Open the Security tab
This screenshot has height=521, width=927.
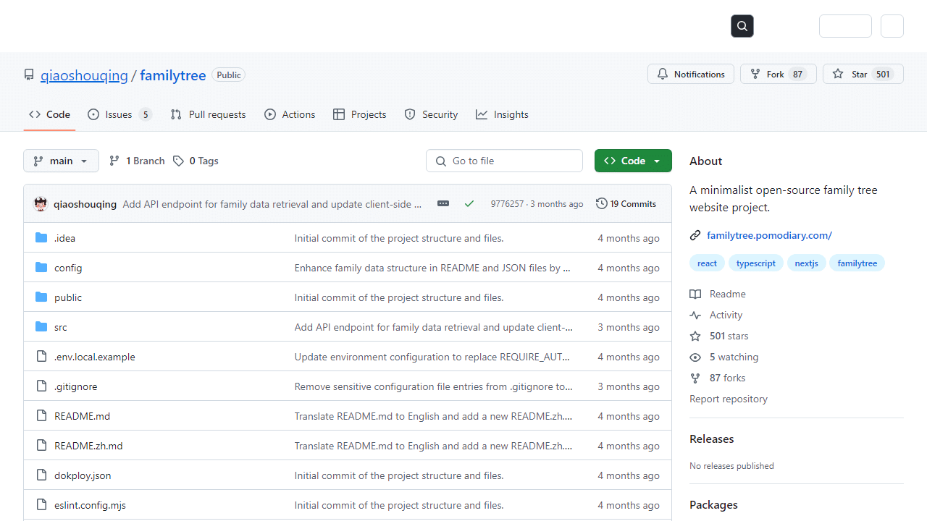[431, 114]
